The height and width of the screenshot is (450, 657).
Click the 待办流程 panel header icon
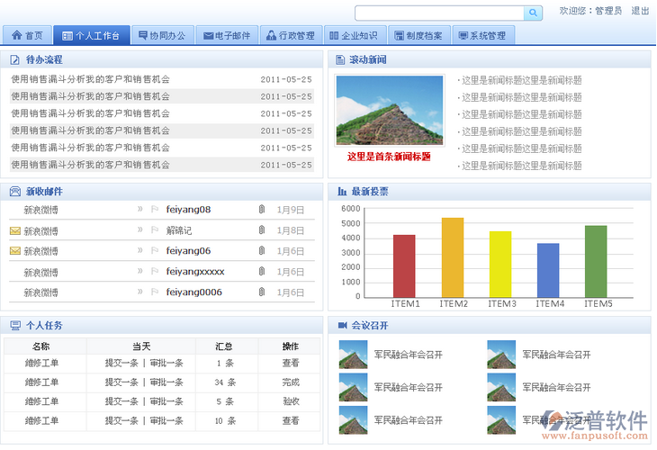coord(15,59)
